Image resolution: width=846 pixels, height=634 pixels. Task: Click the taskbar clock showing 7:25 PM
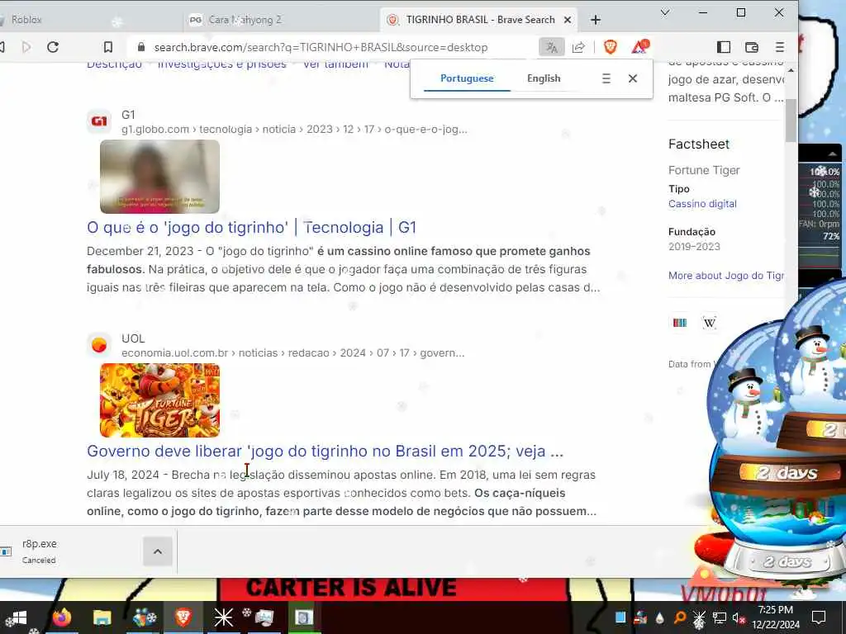pyautogui.click(x=776, y=617)
